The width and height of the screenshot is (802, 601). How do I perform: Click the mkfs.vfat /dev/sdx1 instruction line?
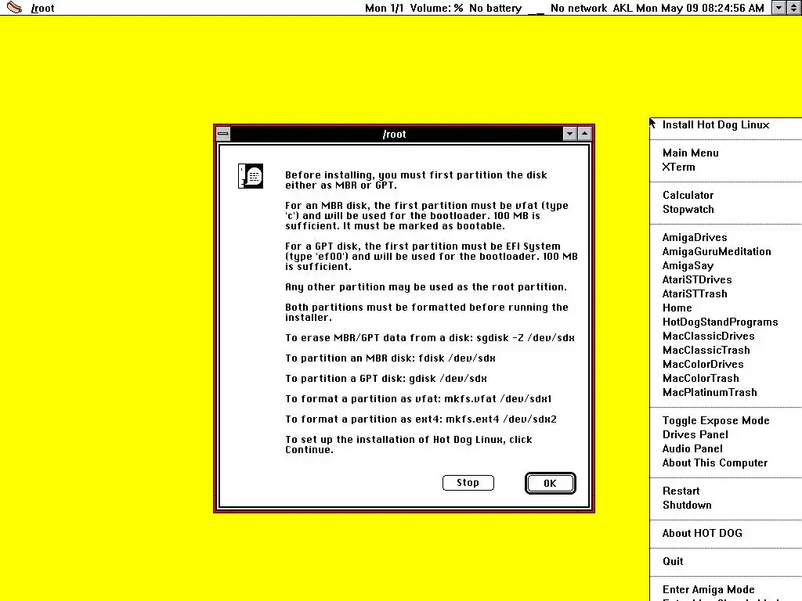coord(418,398)
